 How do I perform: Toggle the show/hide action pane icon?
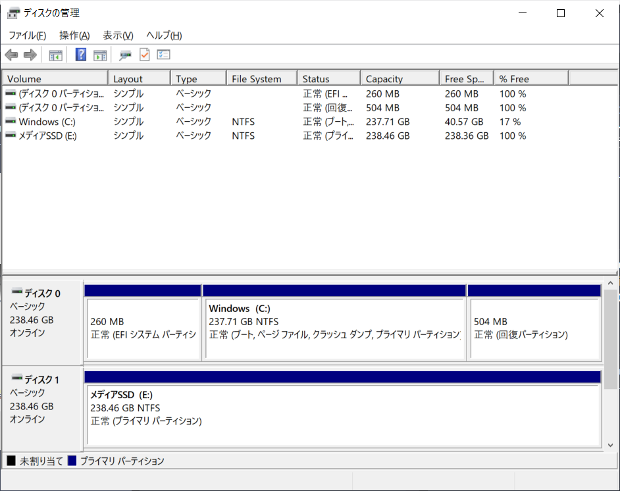coord(100,55)
